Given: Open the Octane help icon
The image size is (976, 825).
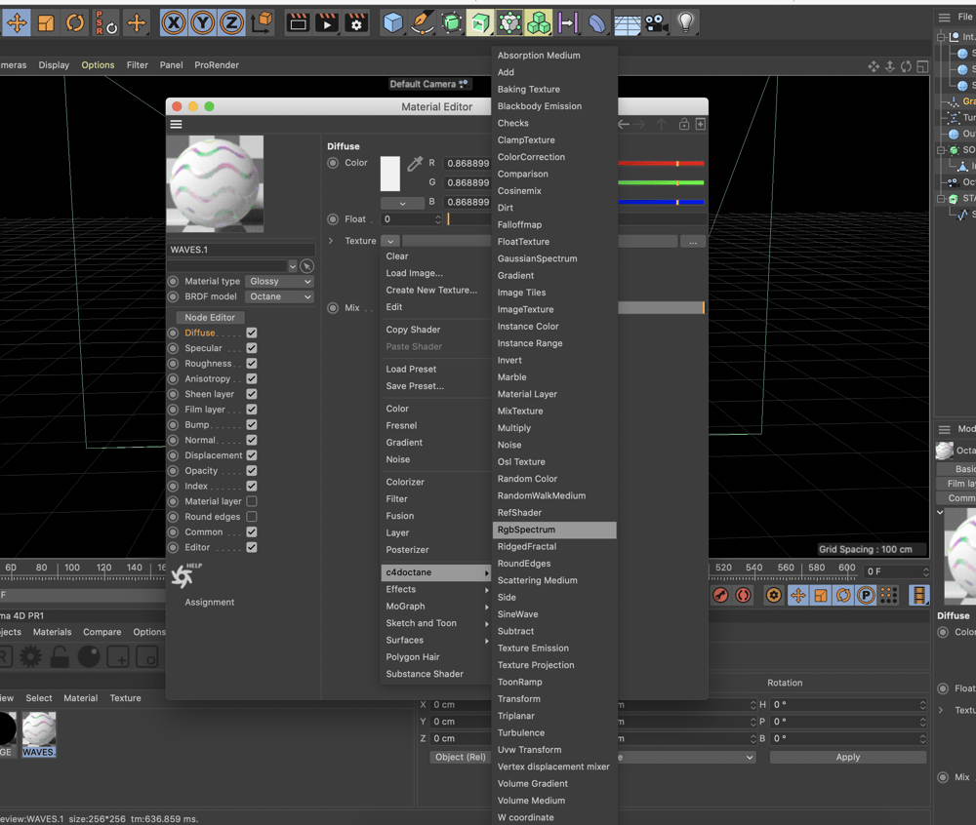Looking at the screenshot, I should pyautogui.click(x=183, y=575).
